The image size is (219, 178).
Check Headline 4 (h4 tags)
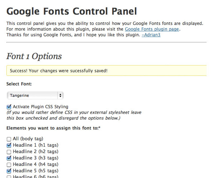point(9,164)
